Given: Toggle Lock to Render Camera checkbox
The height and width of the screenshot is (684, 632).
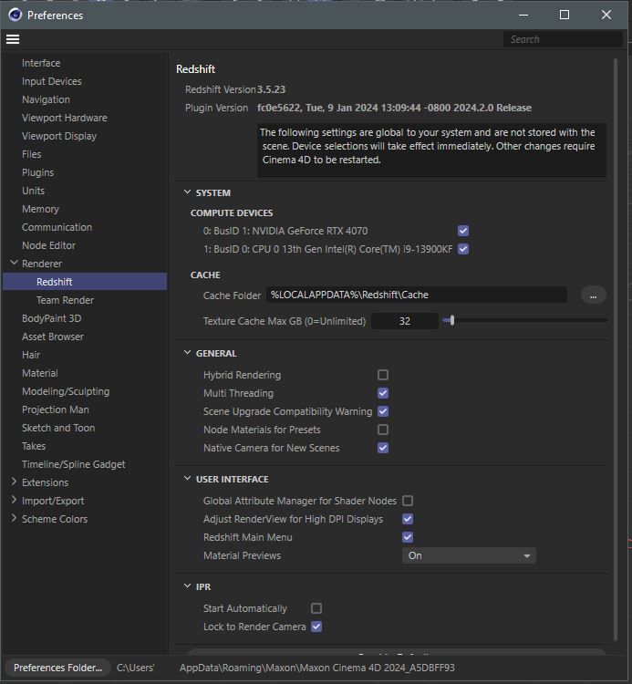Looking at the screenshot, I should pyautogui.click(x=316, y=627).
